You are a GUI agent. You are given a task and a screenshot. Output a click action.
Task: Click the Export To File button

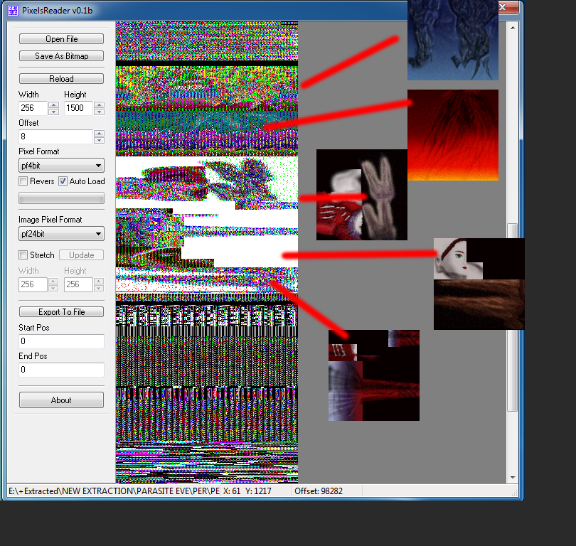61,311
